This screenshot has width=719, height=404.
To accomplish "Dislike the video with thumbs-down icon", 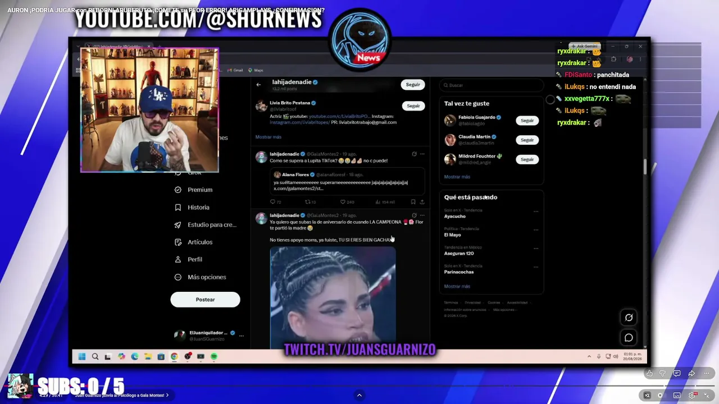I will (x=663, y=374).
